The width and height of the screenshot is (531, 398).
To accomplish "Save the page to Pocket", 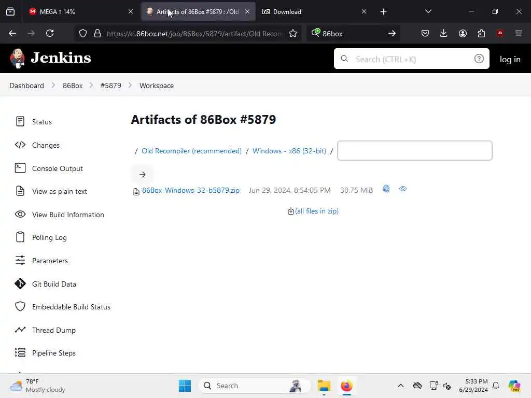I will tap(425, 33).
